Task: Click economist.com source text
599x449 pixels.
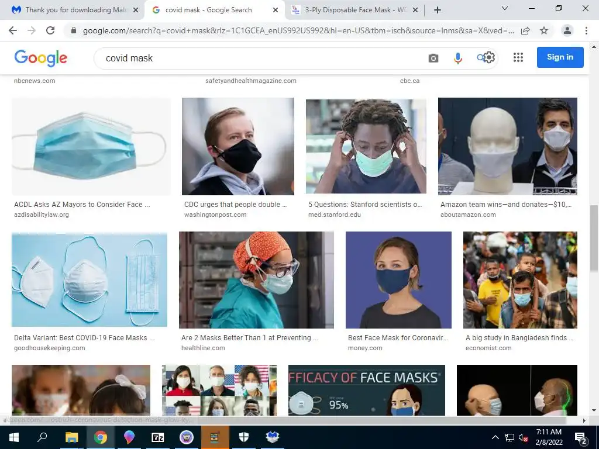Action: tap(488, 348)
